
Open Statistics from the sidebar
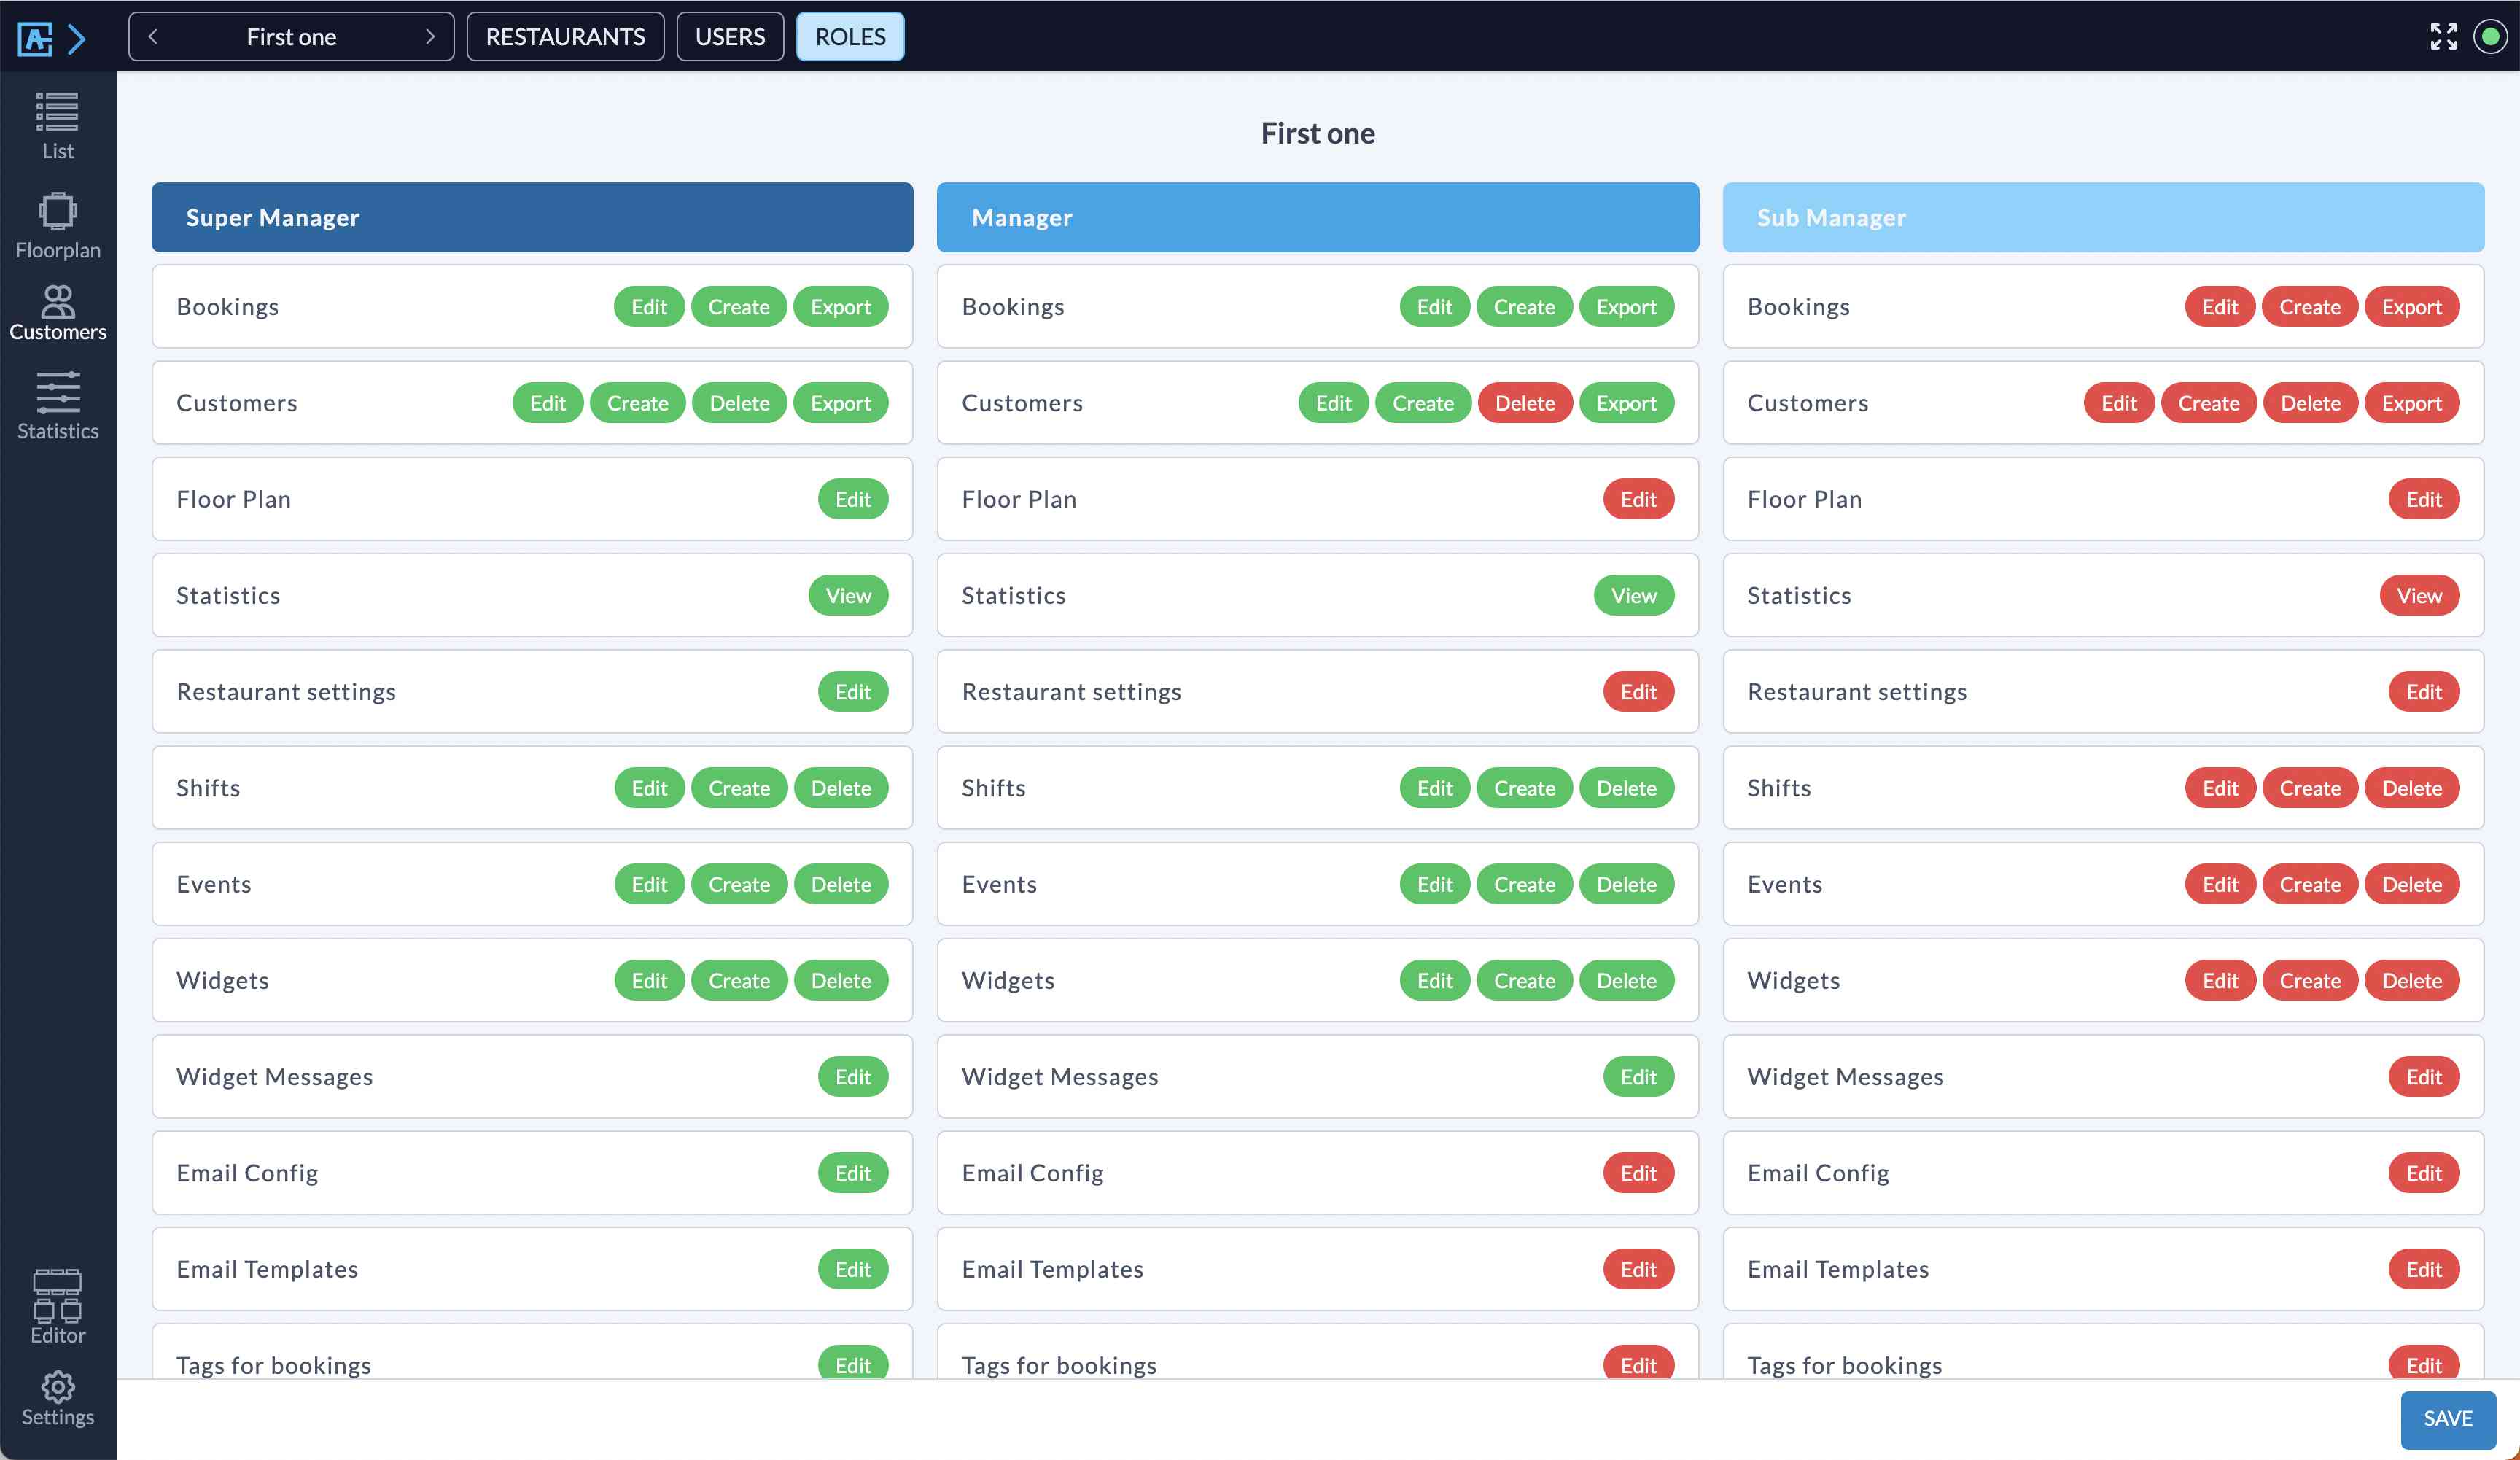(57, 406)
